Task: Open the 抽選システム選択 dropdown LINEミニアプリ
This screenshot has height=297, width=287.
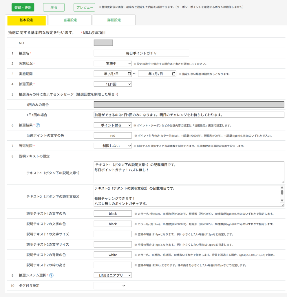Action: 113,275
